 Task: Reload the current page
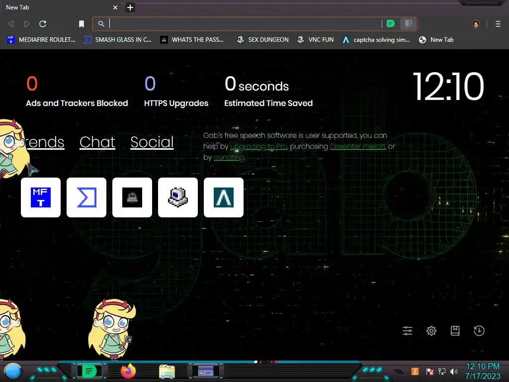[x=43, y=24]
